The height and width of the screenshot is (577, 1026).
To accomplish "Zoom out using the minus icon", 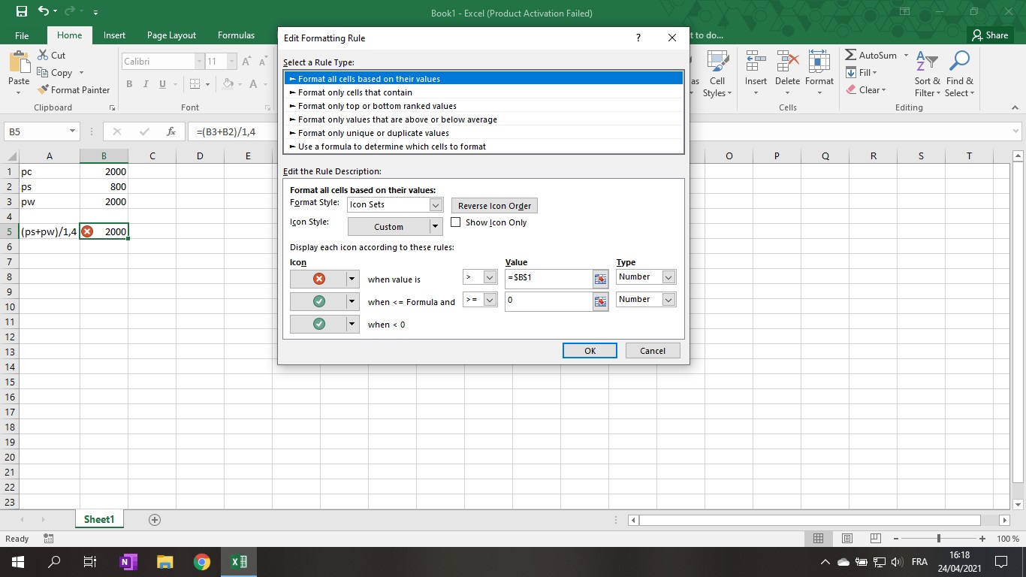I will [896, 539].
